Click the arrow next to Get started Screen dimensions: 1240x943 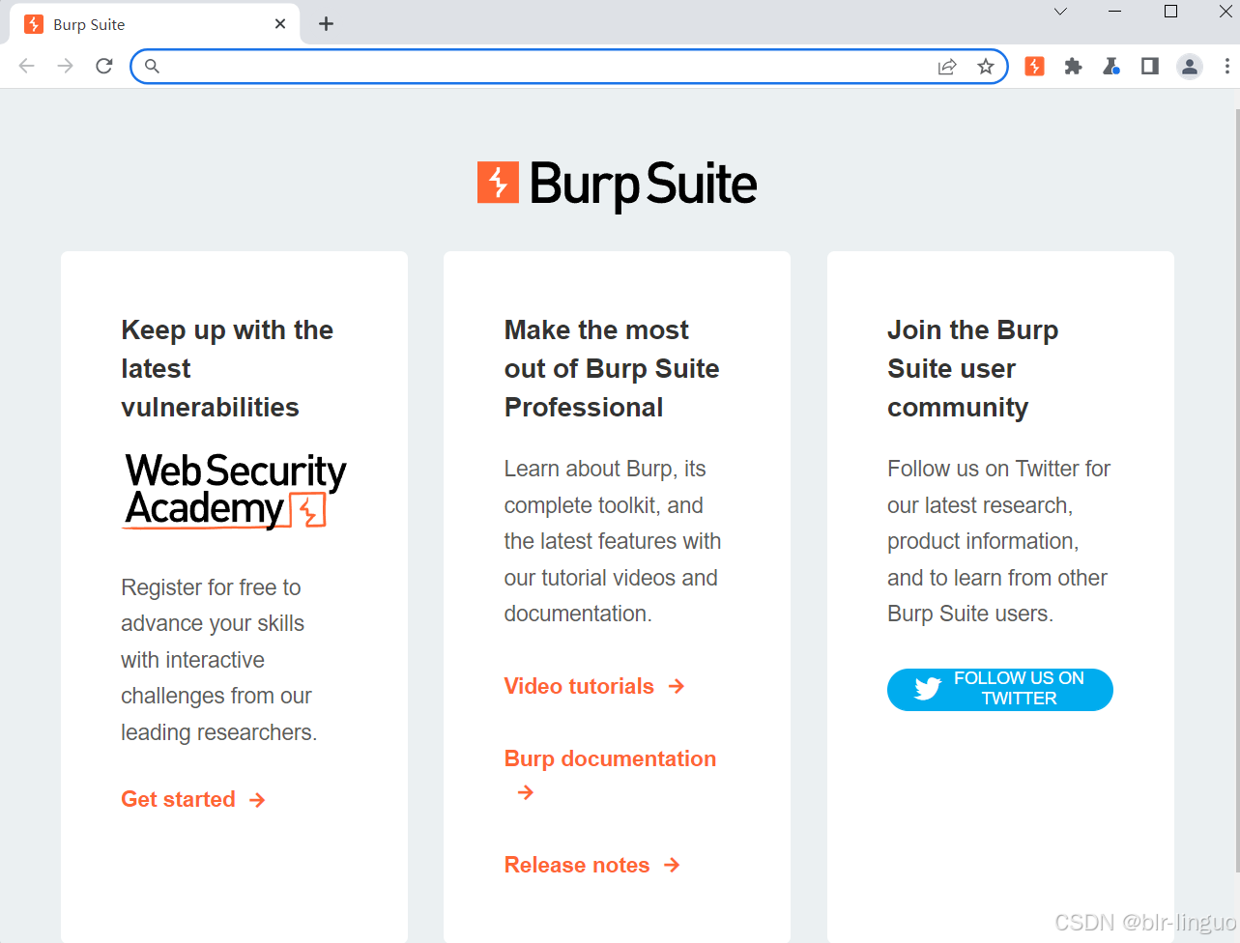point(257,800)
